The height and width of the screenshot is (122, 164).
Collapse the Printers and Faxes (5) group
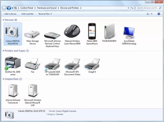click(3, 51)
